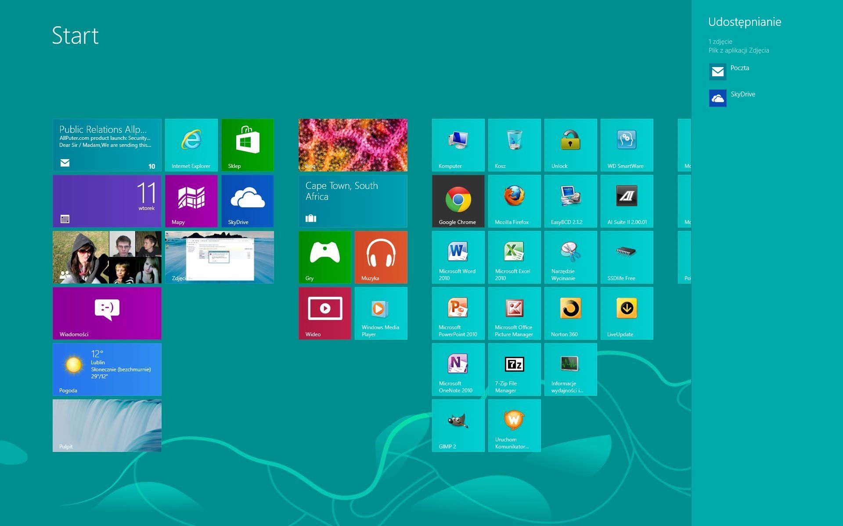
Task: Open the Cape Town, South Africa travel tile
Action: [353, 201]
